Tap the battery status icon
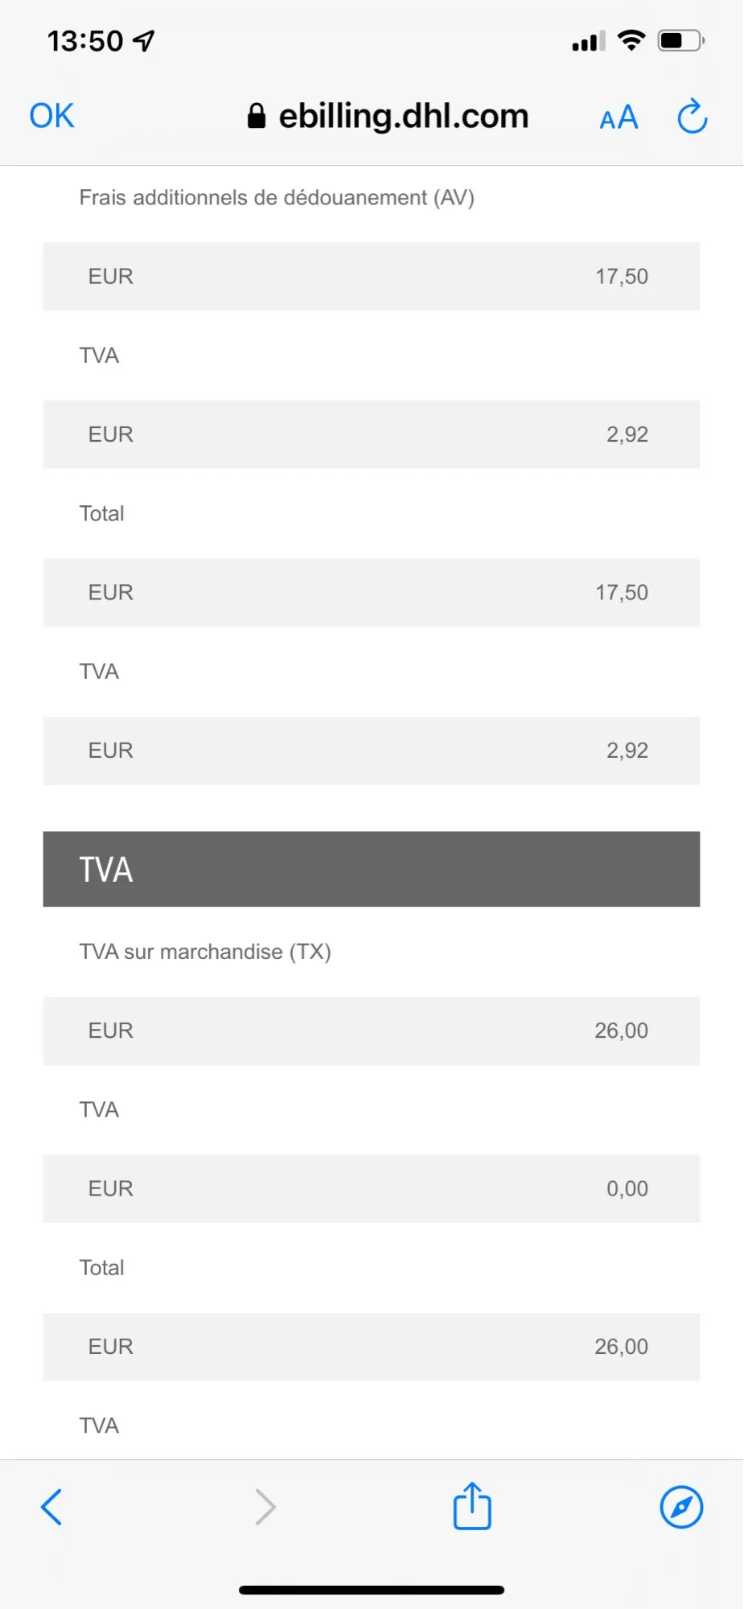 680,40
